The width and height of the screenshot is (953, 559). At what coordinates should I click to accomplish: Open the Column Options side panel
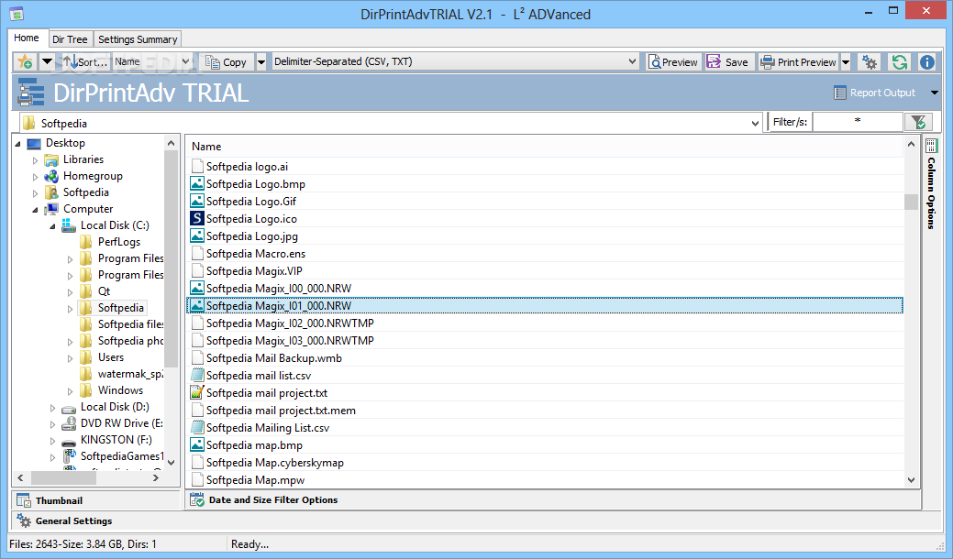tap(931, 185)
